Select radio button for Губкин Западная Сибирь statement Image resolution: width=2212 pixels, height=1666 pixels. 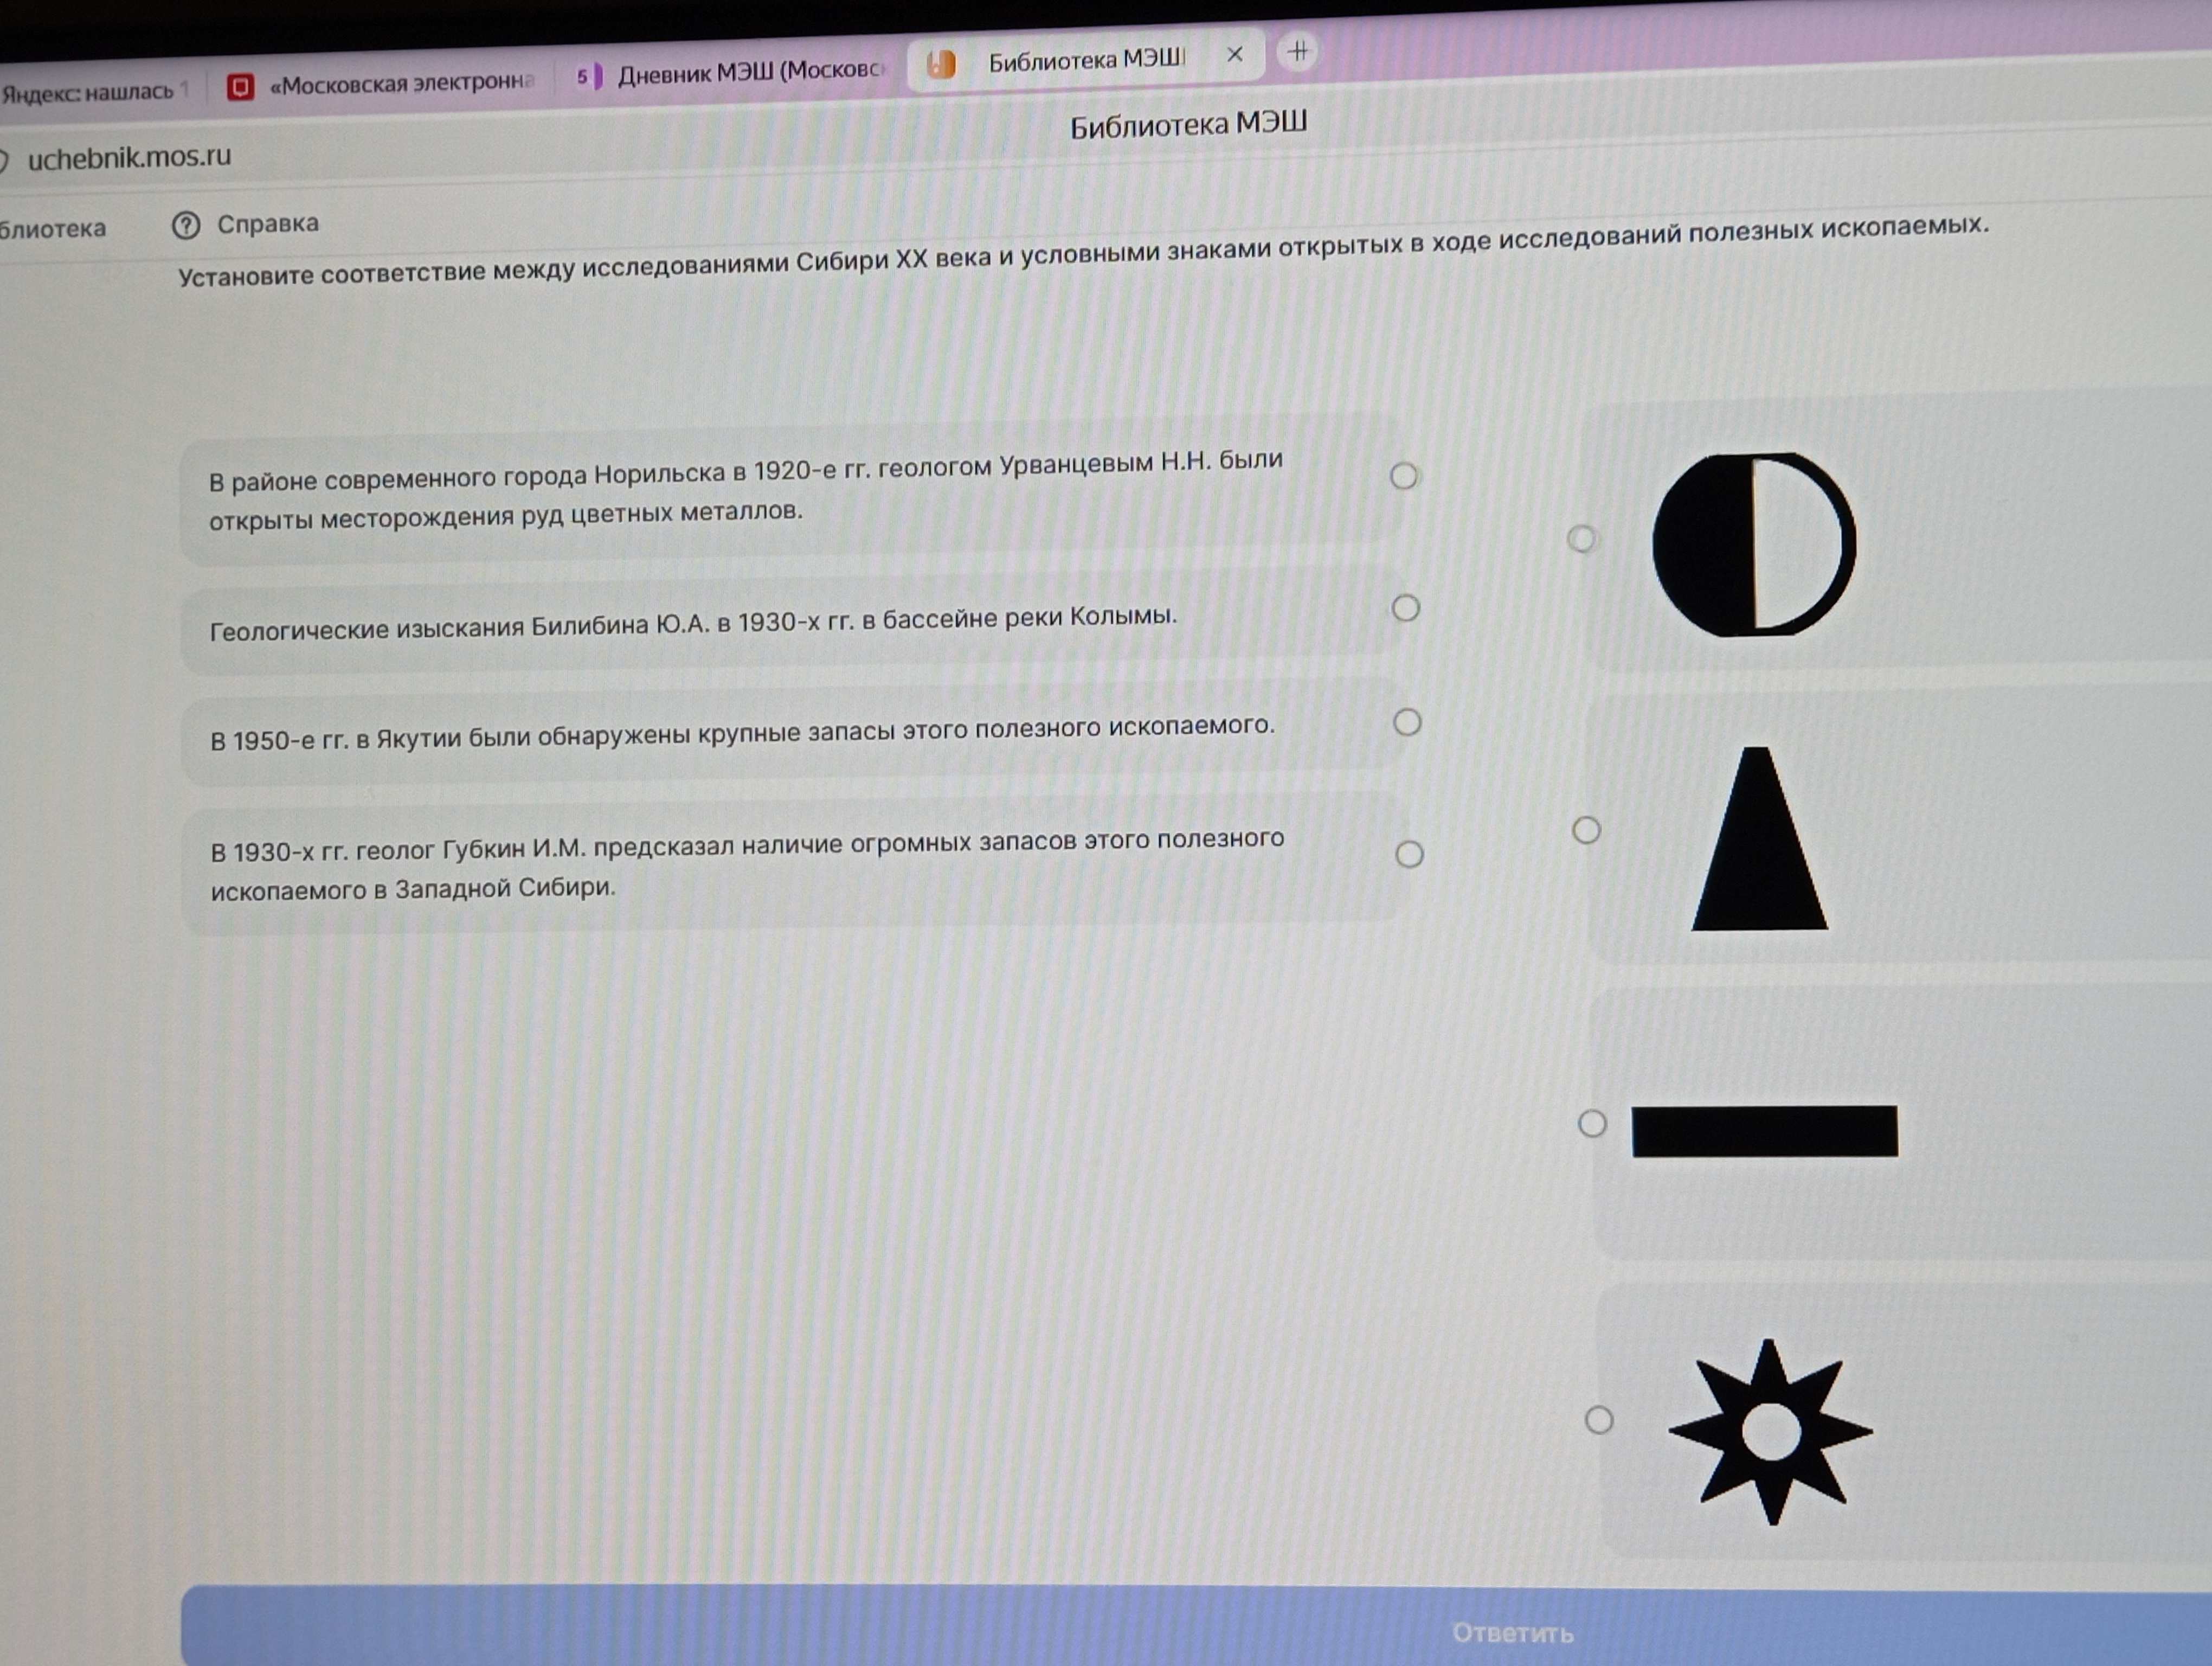1409,854
